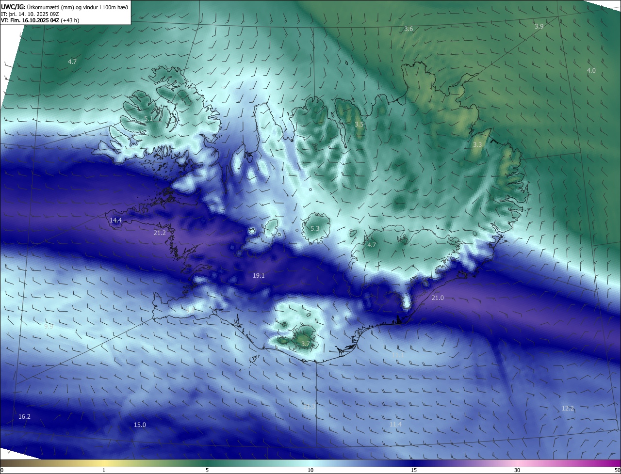This screenshot has height=474, width=621.
Task: Click the 'UWC/IG:' source label
Action: [x=13, y=7]
